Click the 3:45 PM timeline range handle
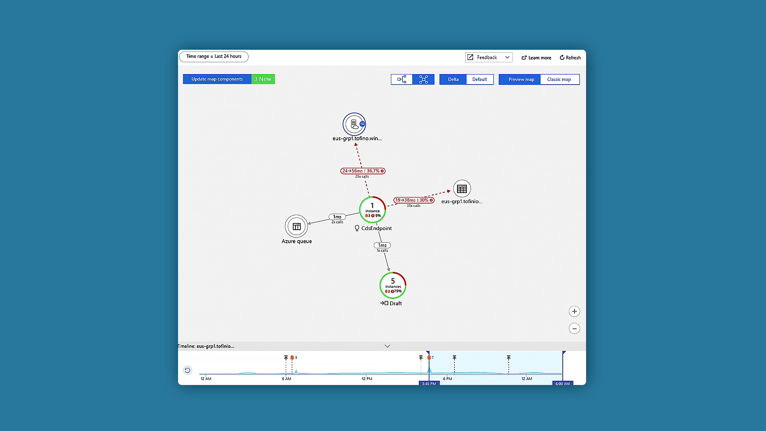The width and height of the screenshot is (766, 431). pyautogui.click(x=429, y=383)
